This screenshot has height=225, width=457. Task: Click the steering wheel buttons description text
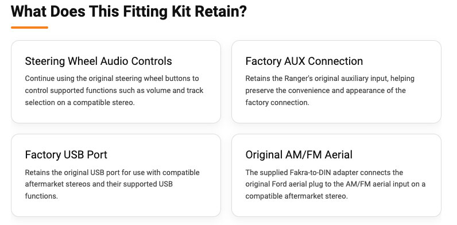coord(114,91)
